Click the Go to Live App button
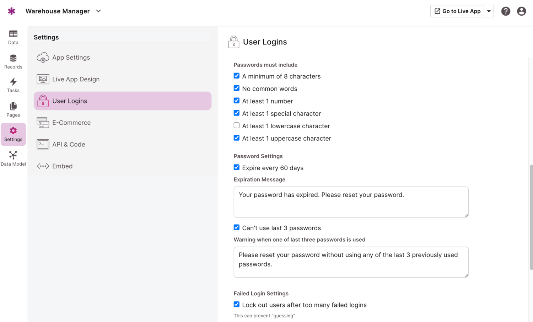 457,11
